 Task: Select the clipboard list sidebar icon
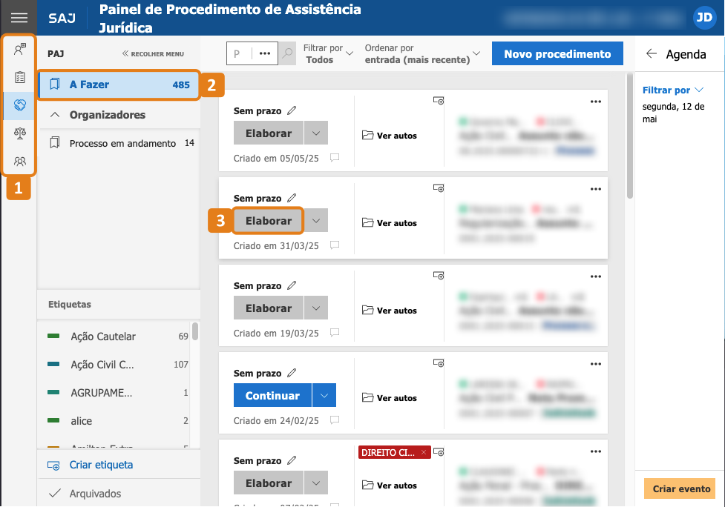pos(20,77)
